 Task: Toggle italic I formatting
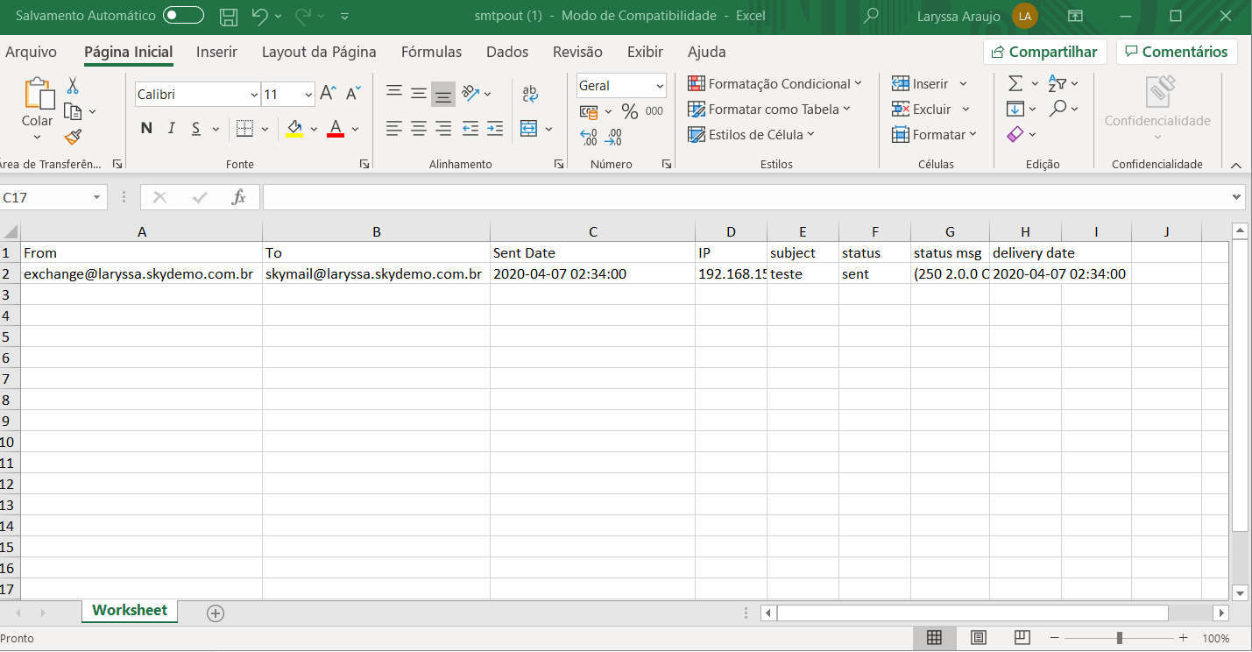click(172, 129)
